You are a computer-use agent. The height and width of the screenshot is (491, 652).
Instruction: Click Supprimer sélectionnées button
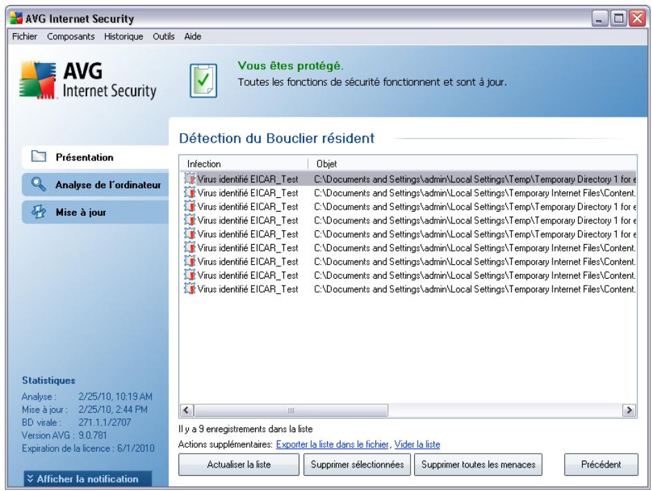[357, 465]
